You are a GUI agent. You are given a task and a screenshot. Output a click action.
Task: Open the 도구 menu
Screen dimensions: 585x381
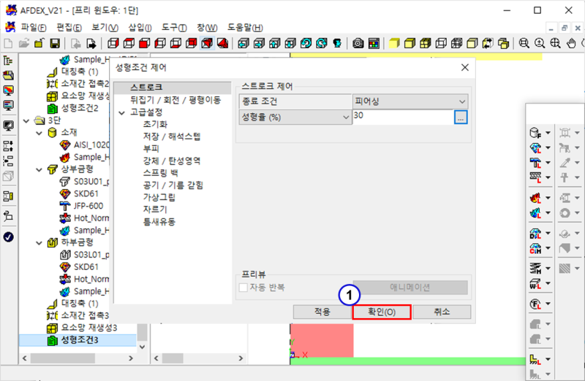[173, 27]
